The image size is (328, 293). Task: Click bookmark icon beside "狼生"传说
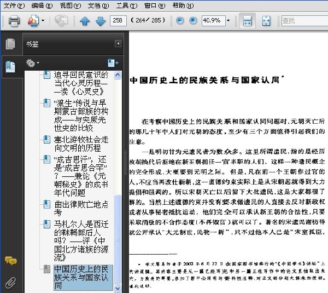47,103
